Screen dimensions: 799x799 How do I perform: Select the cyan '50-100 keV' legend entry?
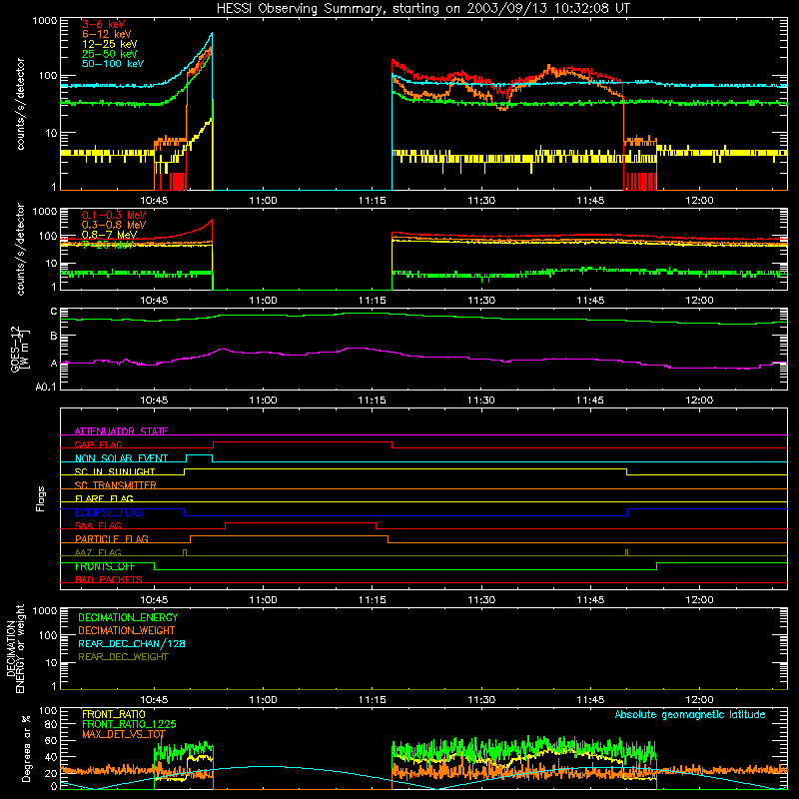click(112, 64)
